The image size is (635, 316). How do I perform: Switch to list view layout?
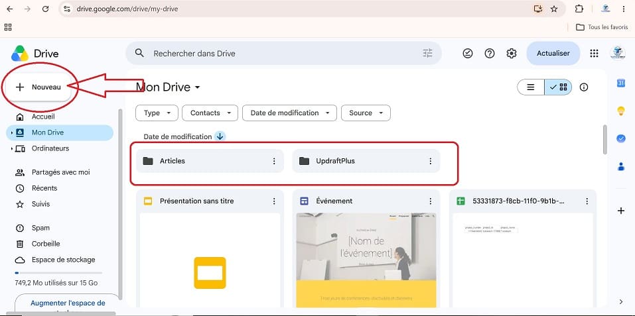coord(531,87)
